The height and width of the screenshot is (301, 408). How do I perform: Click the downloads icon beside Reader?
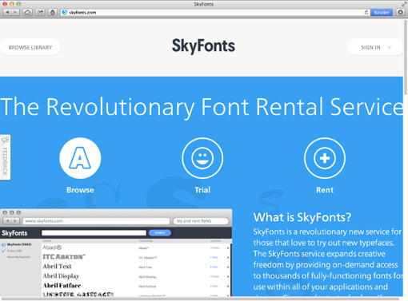coord(400,12)
